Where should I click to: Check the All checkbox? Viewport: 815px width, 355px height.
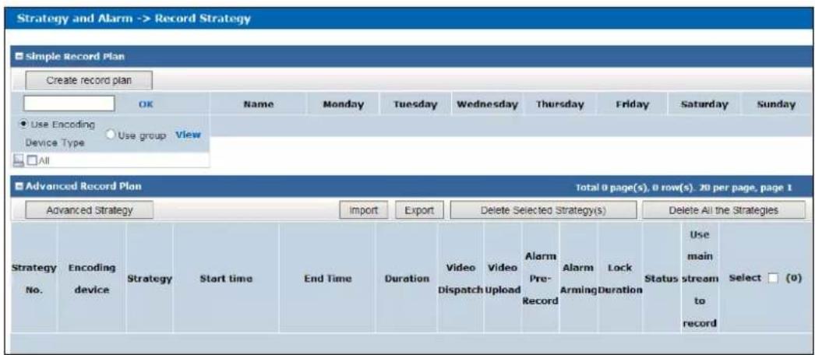coord(32,161)
